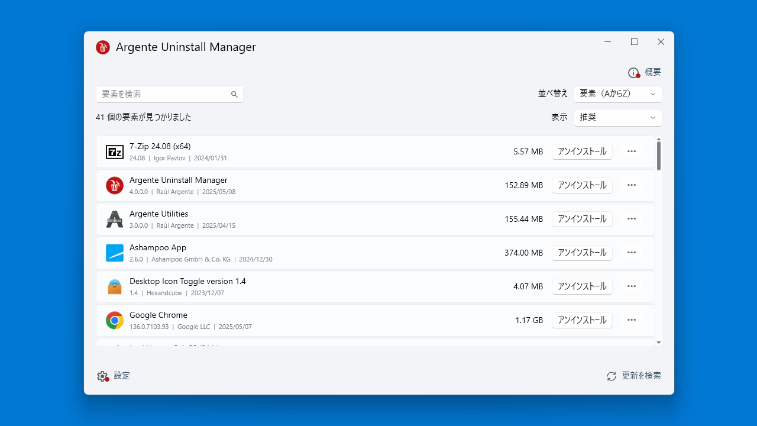Viewport: 757px width, 426px height.
Task: Open the 概要 info icon
Action: click(x=634, y=73)
